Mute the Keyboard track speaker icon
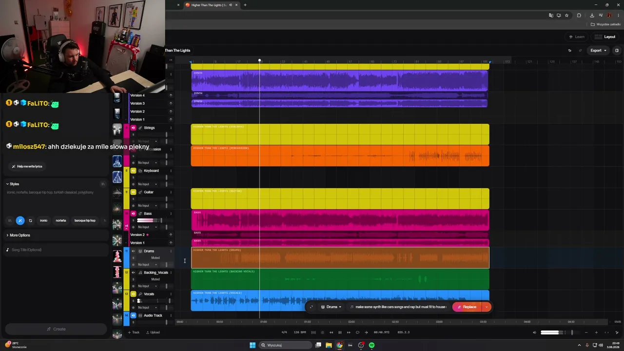Image resolution: width=624 pixels, height=351 pixels. (x=133, y=171)
